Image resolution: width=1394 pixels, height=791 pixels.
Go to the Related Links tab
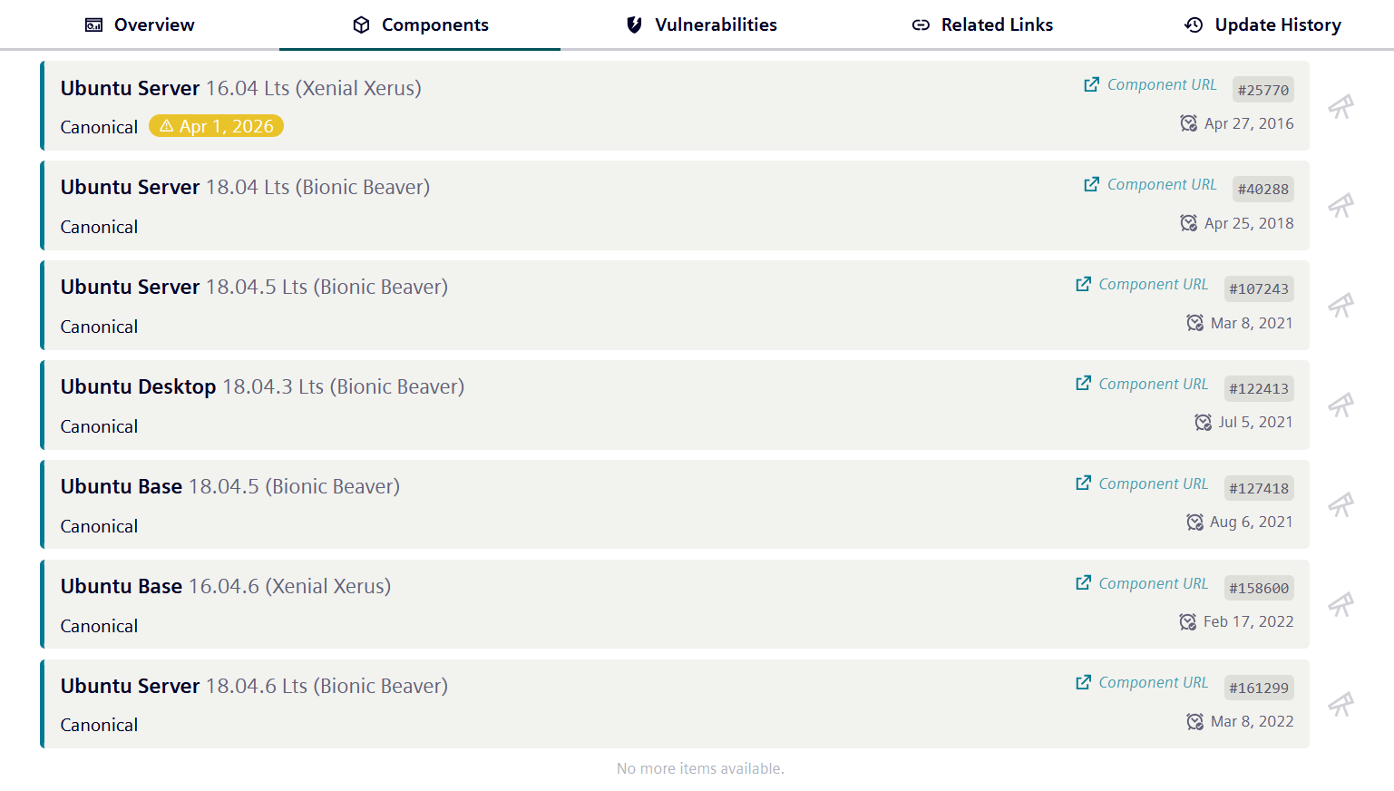coord(982,24)
